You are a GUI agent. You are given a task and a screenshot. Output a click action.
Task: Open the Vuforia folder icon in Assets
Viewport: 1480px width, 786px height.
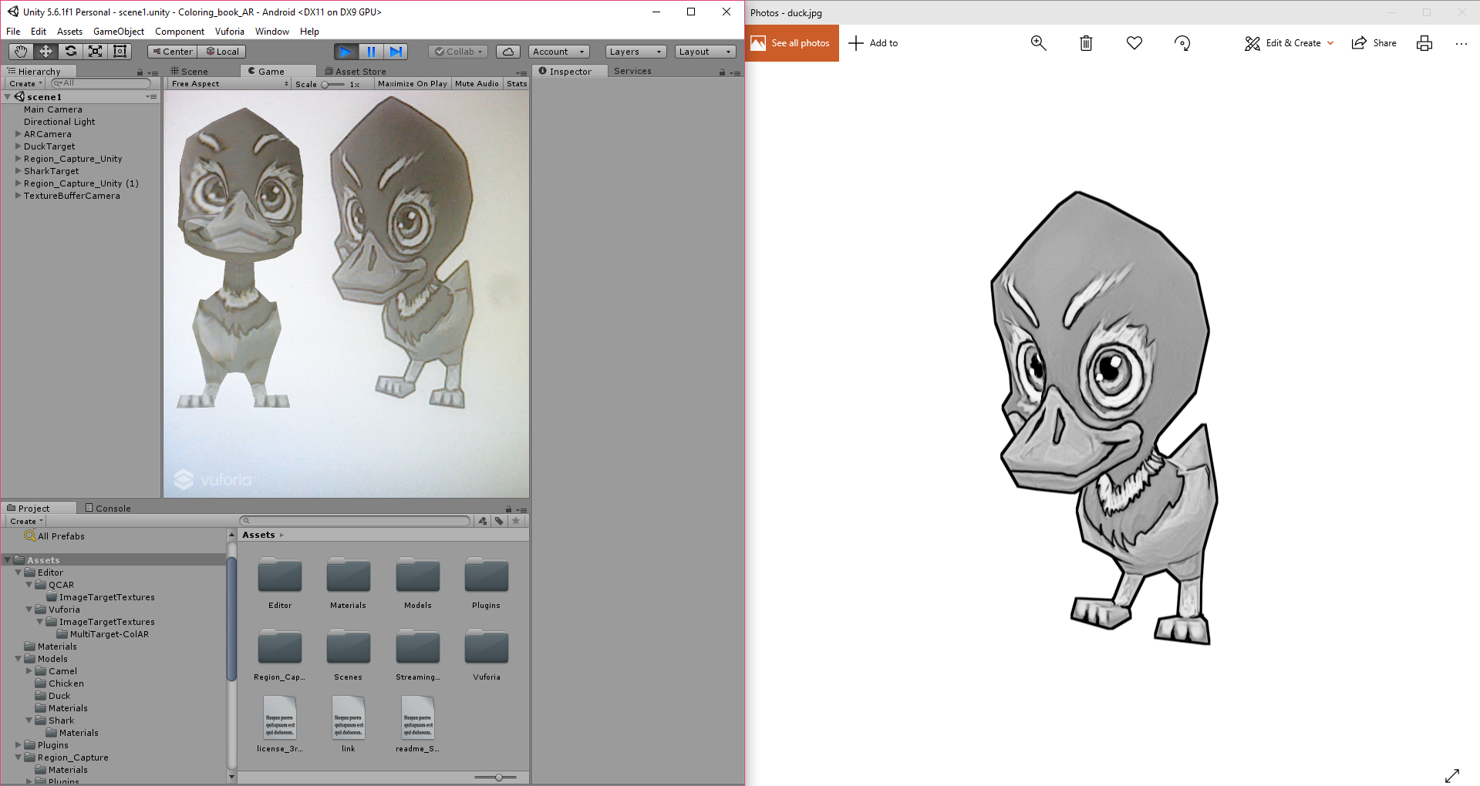click(486, 648)
